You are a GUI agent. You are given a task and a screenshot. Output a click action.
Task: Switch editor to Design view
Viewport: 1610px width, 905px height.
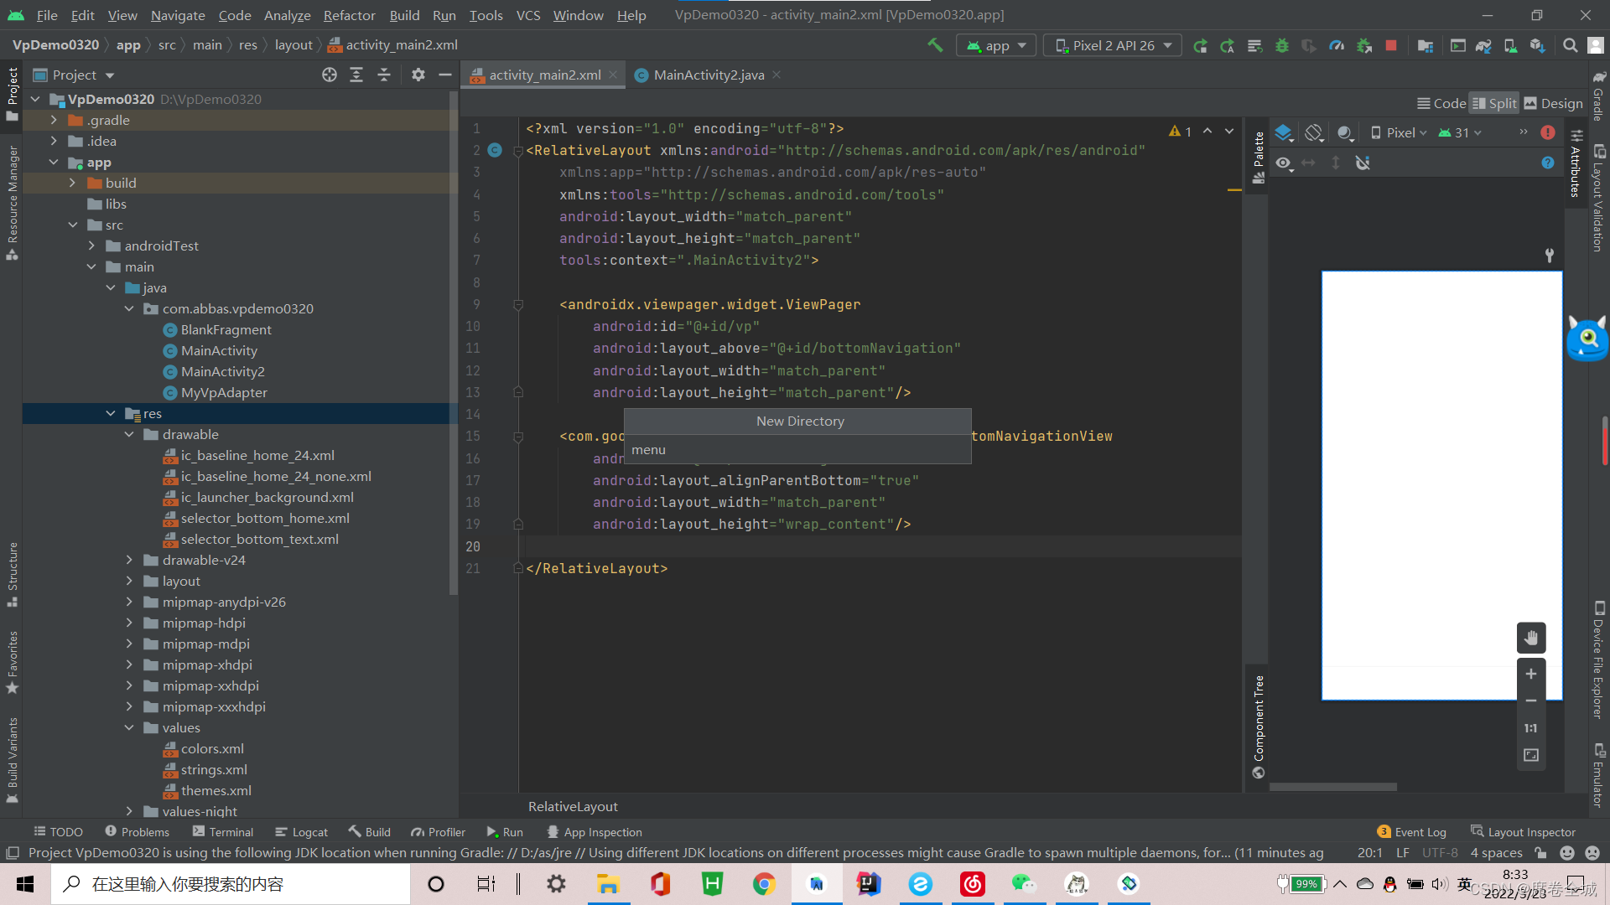[x=1554, y=103]
